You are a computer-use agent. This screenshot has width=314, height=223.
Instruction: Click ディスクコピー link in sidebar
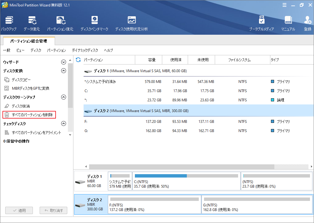(21, 80)
